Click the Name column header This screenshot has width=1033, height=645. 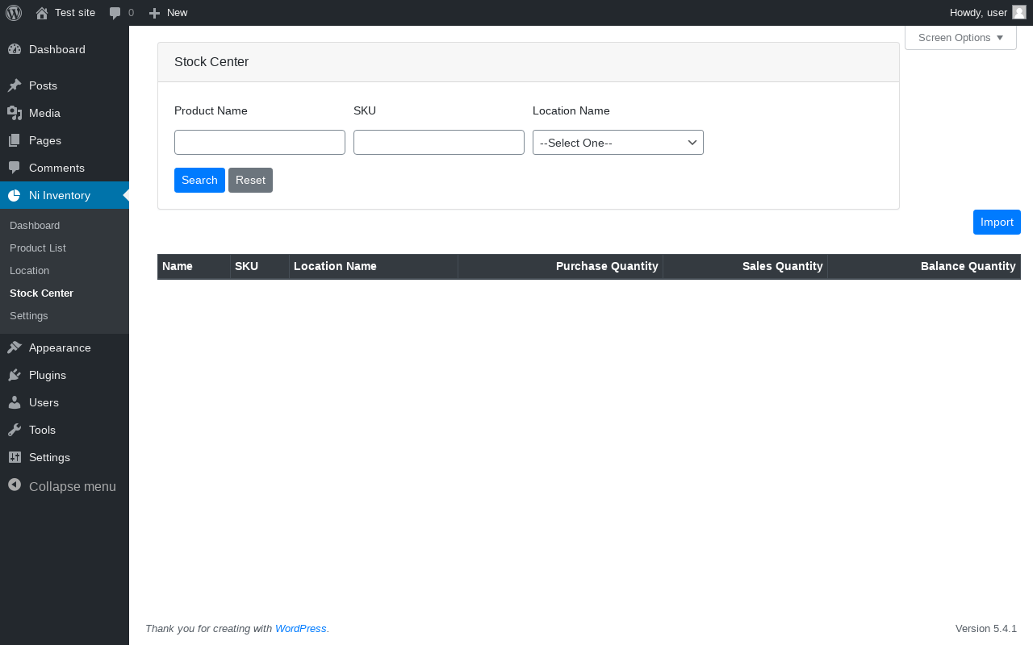click(x=194, y=266)
